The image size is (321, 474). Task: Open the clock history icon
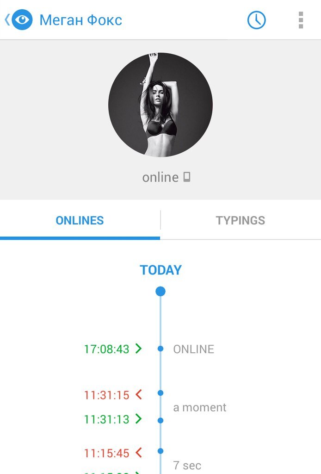pyautogui.click(x=256, y=20)
